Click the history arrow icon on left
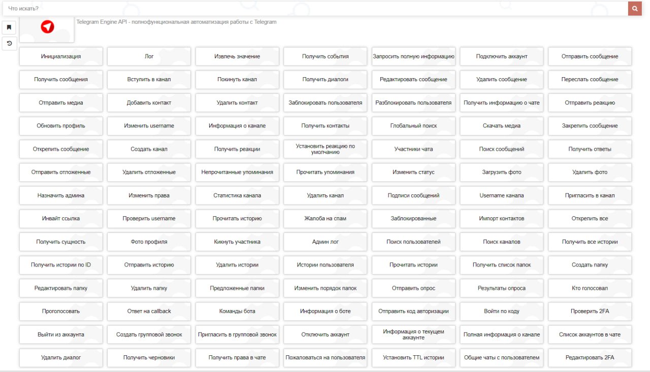This screenshot has height=372, width=650. 9,44
